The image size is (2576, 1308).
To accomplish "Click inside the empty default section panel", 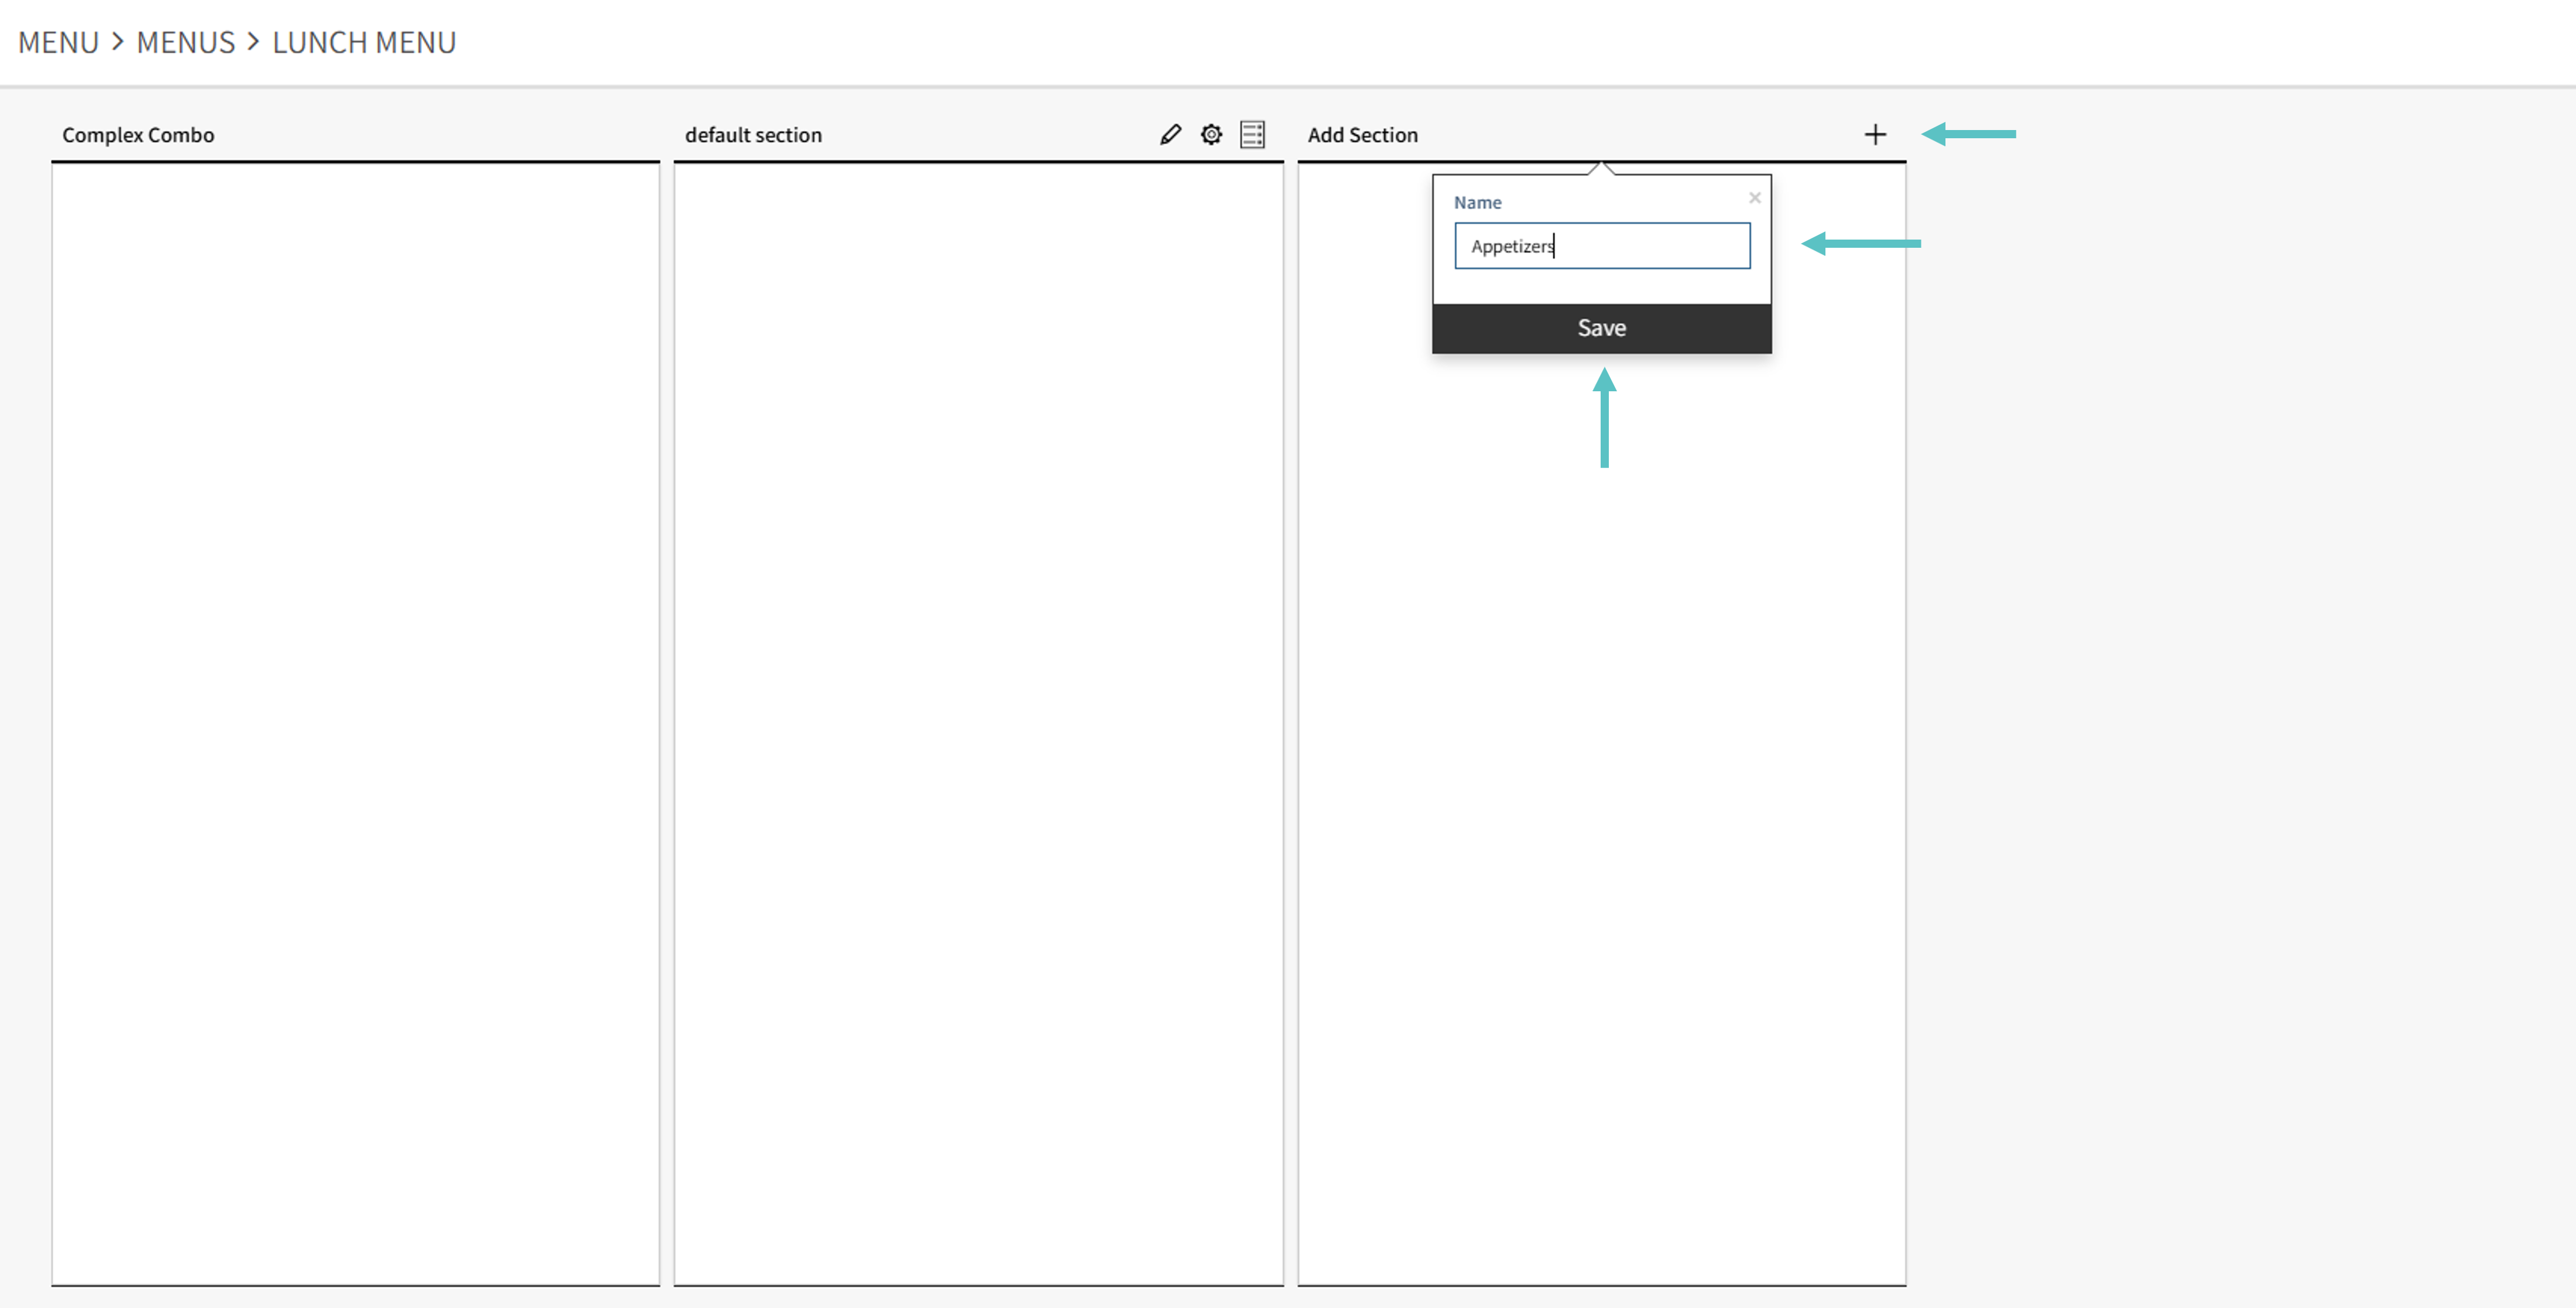I will click(x=978, y=720).
